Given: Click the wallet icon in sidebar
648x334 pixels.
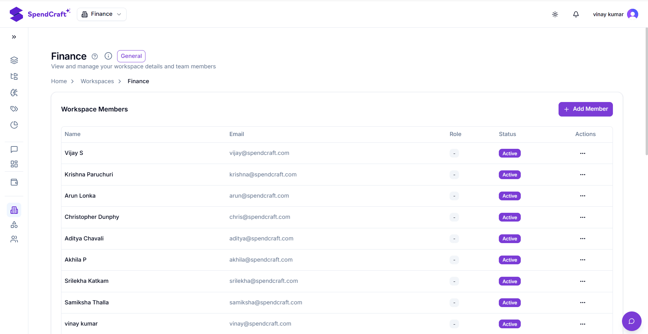Looking at the screenshot, I should (14, 182).
